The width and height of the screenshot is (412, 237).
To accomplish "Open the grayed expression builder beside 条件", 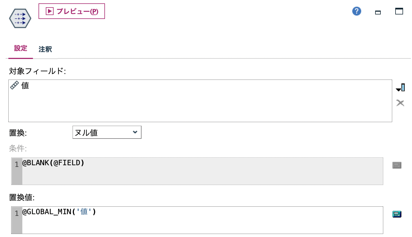I will pos(397,165).
